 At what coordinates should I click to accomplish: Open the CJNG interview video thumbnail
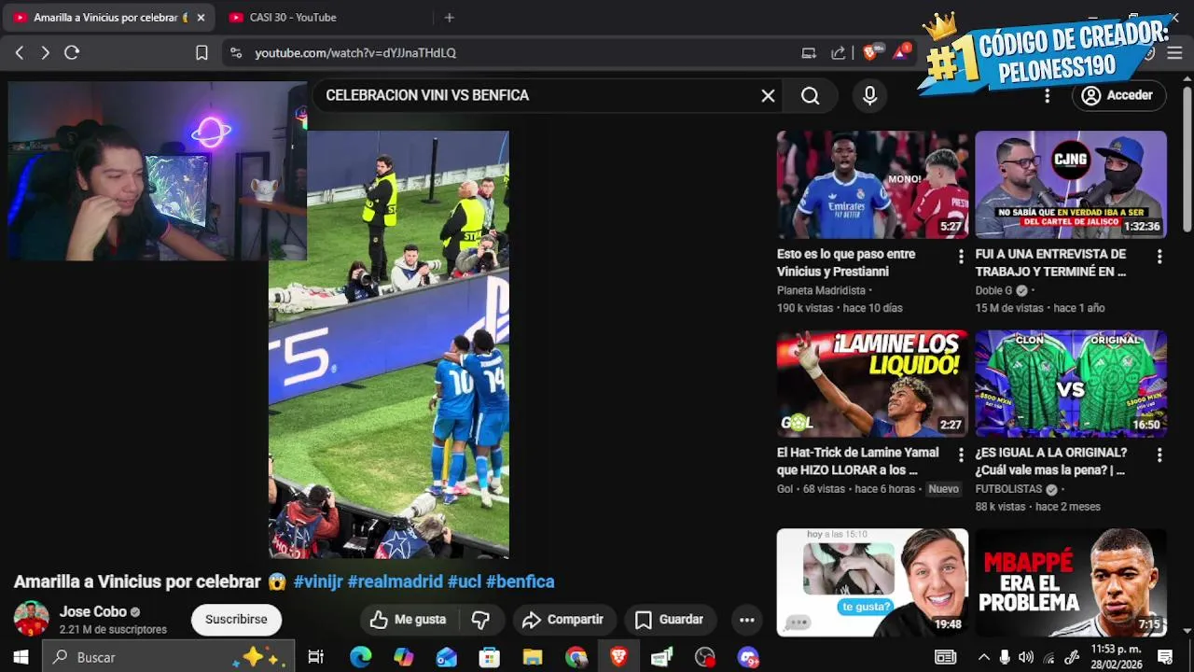click(1071, 185)
